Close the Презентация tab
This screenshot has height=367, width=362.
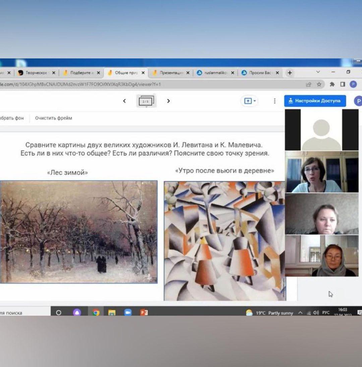[x=188, y=73]
